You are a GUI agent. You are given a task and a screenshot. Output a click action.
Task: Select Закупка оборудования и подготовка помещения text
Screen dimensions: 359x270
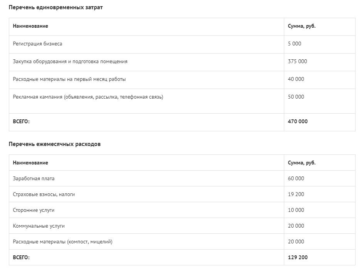coord(70,61)
